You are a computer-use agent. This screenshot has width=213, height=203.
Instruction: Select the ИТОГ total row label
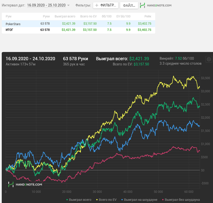coord(9,30)
